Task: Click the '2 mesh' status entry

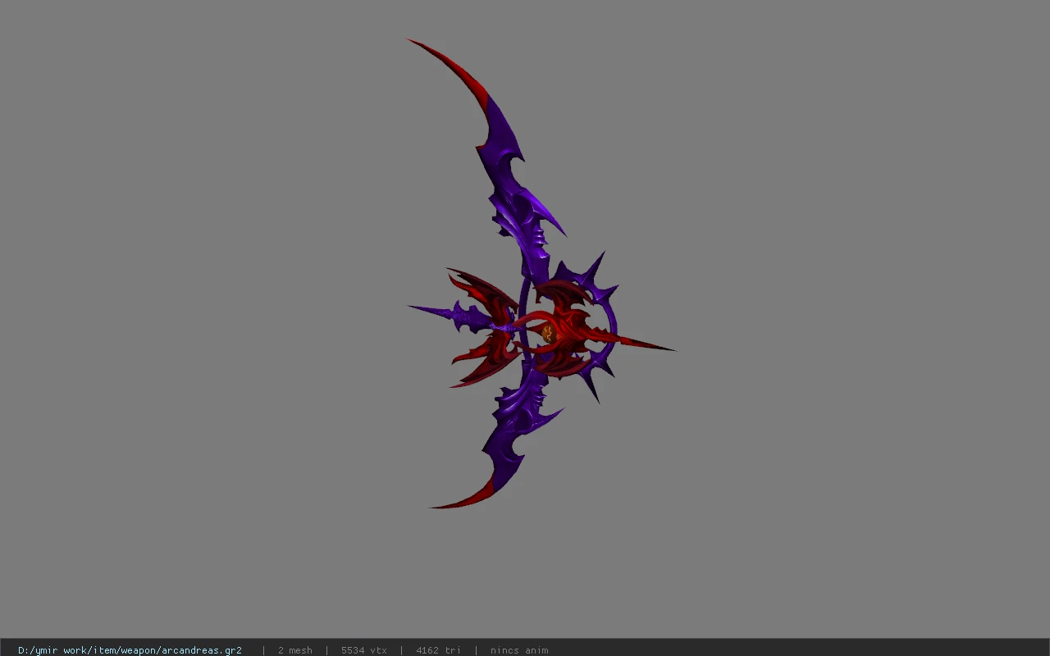Action: pos(294,650)
